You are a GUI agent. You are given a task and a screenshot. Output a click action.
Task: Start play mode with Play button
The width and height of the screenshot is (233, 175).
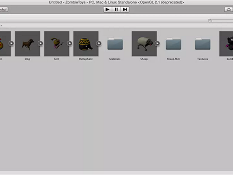tap(108, 9)
